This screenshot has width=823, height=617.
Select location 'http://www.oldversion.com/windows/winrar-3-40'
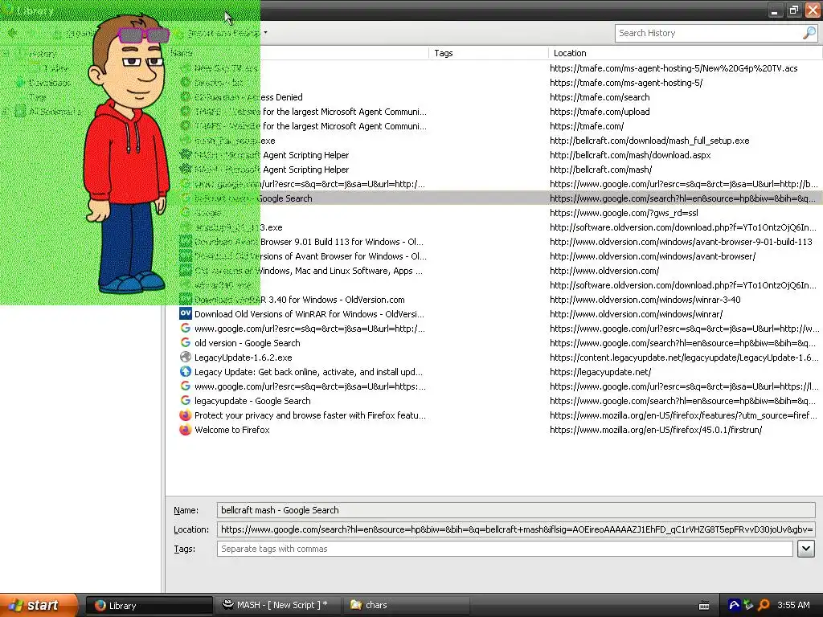[x=645, y=300]
